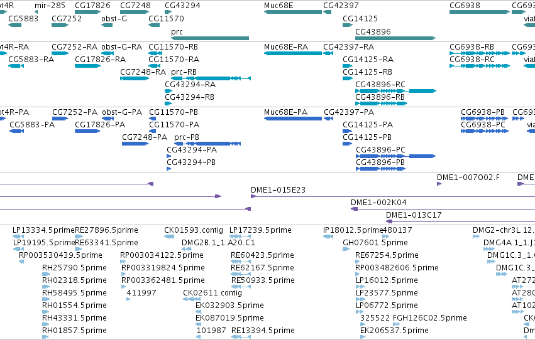The image size is (535, 340).
Task: Select EST IP18012.5prime
Action: coord(328,236)
